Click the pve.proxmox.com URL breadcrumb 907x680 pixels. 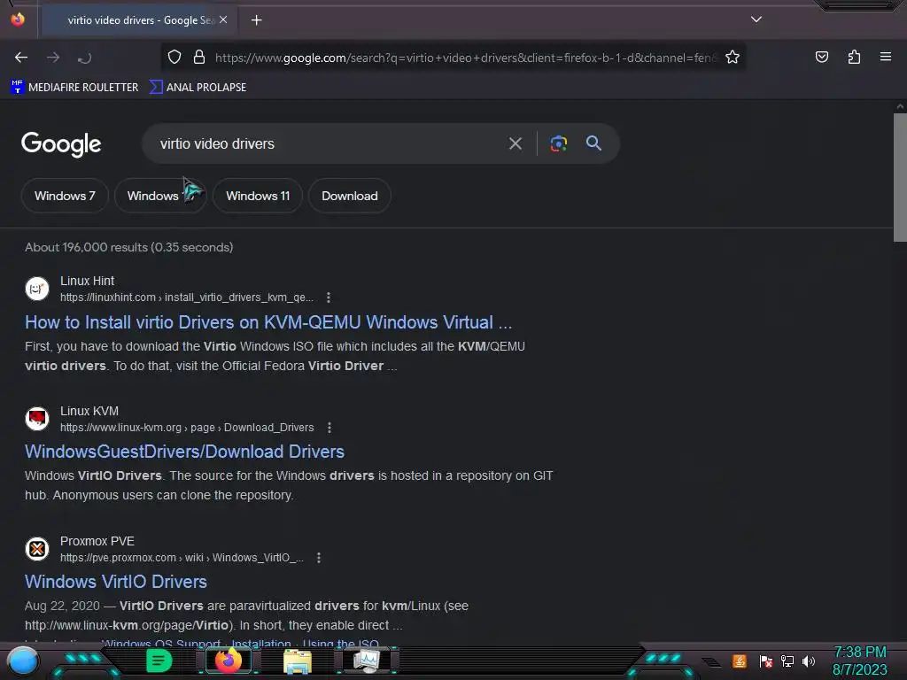182,558
